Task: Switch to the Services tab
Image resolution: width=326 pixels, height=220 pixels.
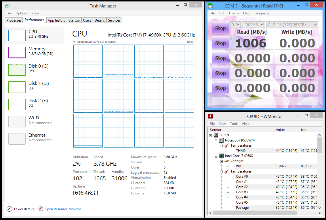Action: (x=114, y=20)
